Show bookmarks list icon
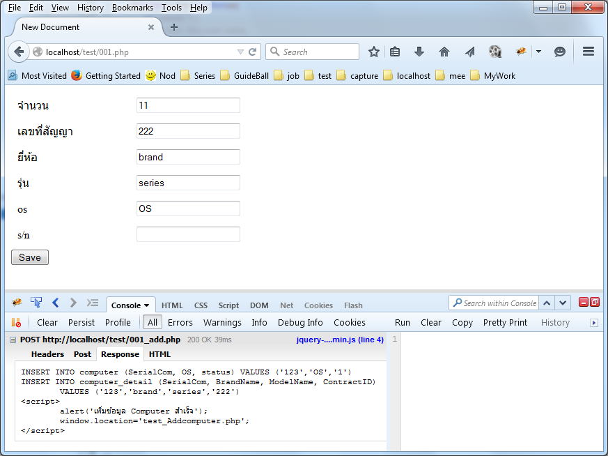This screenshot has height=456, width=608. tap(395, 52)
